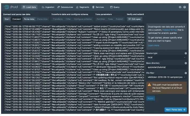Viewport: 190px width, 116px height.
Task: Click the row about date formats MOS:DATE TIES
Action: (x=74, y=105)
